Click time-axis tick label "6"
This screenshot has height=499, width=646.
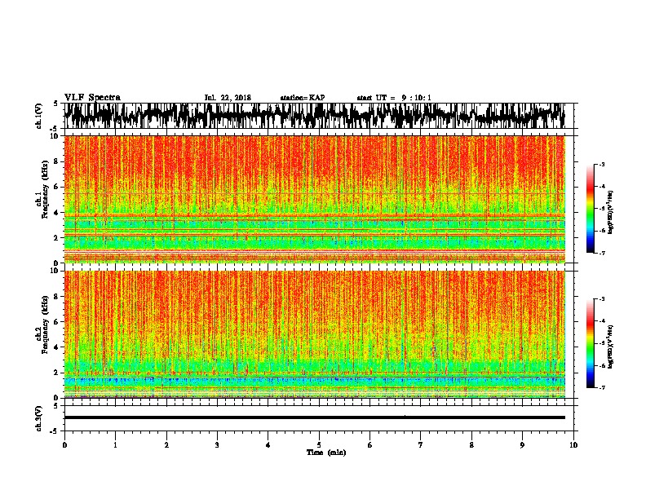pos(370,445)
